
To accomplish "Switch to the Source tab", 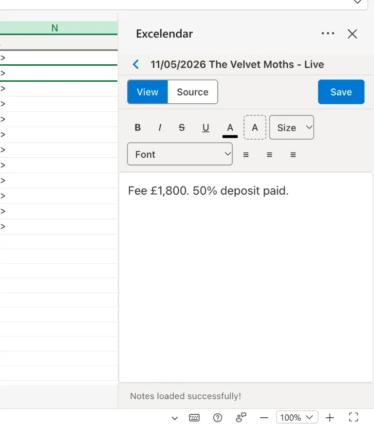I will (192, 92).
